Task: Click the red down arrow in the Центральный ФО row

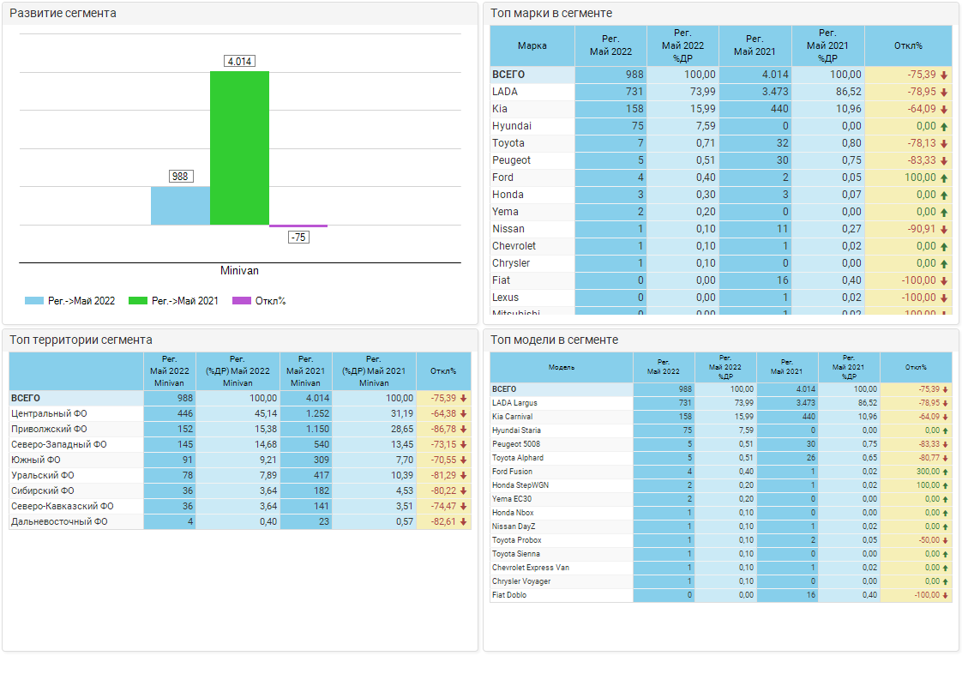Action: (x=464, y=414)
